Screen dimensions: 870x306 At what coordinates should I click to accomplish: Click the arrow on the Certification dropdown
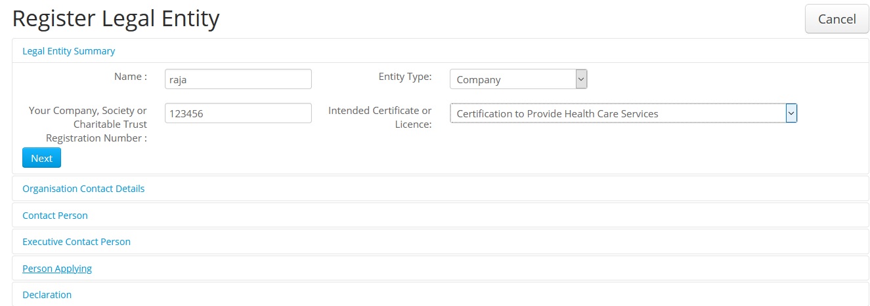[x=791, y=113]
